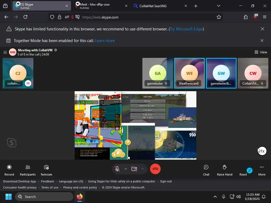This screenshot has height=203, width=271.
Task: Open Firefox View icon at top left
Action: pyautogui.click(x=5, y=6)
